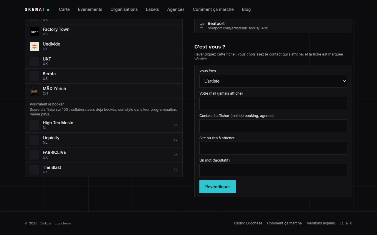Open Comment ça marche in top navigation

tap(213, 9)
